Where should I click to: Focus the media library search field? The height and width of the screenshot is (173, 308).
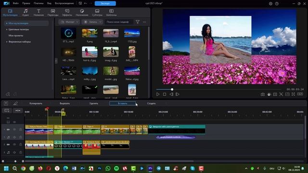tap(119, 22)
